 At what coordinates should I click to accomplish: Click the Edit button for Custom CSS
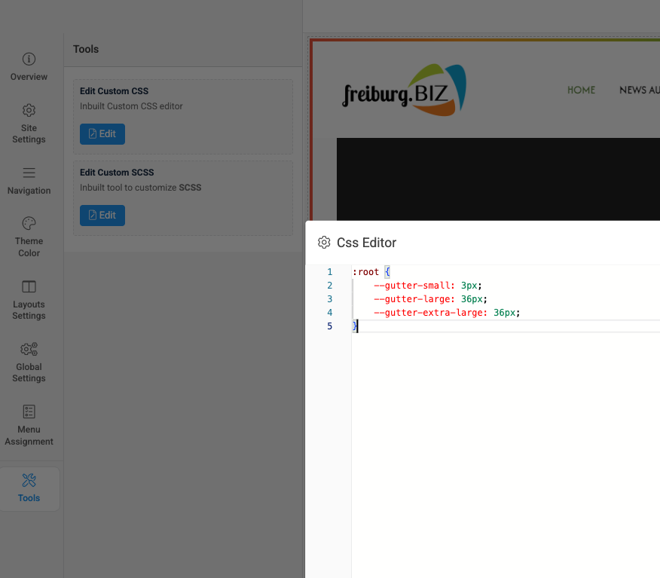point(102,134)
